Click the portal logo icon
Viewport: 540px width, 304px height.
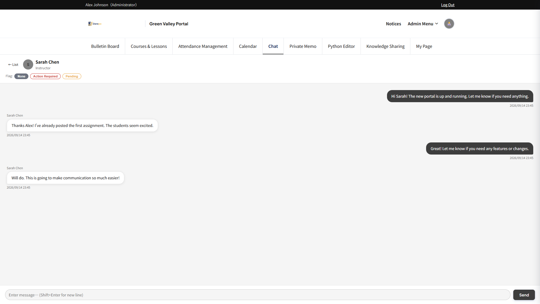[x=95, y=24]
